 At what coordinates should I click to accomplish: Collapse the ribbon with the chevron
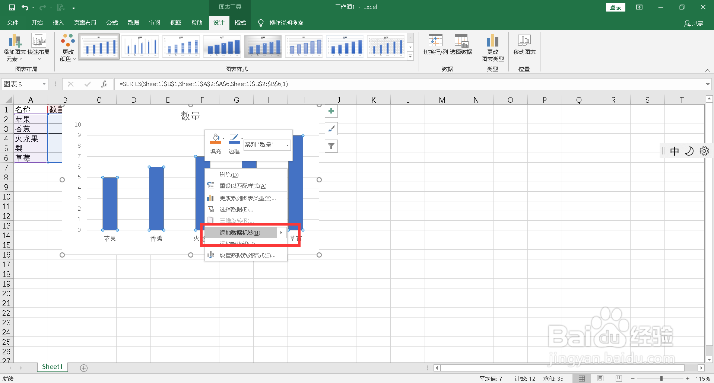click(x=707, y=70)
